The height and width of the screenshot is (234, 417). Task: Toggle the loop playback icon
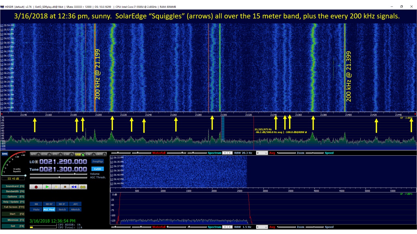click(x=83, y=187)
